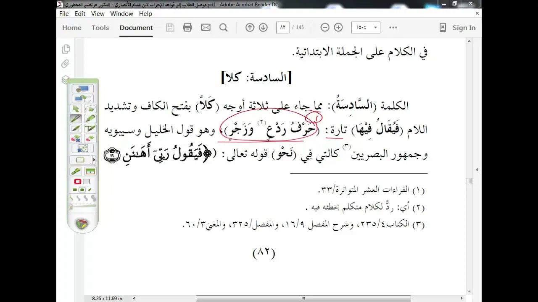Show more tools via three dots

coord(393,28)
